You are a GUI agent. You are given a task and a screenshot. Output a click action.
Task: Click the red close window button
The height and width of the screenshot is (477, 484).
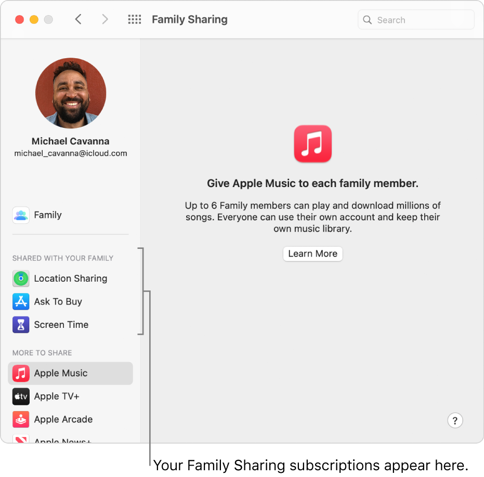tap(19, 19)
